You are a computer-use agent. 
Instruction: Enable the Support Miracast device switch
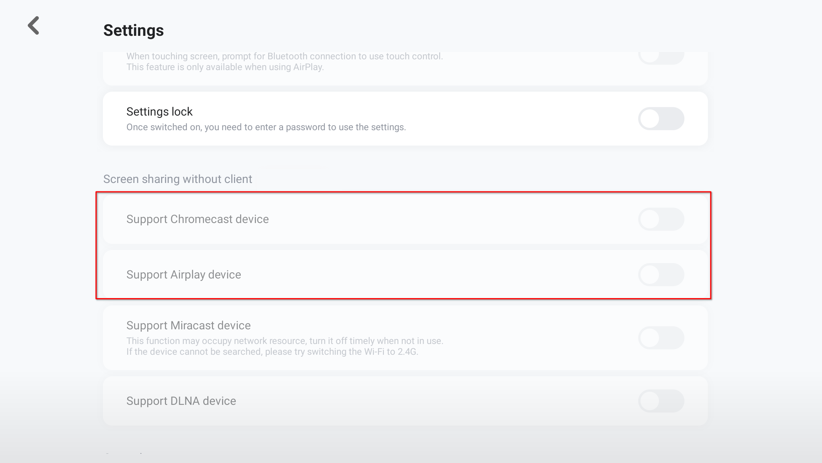[x=661, y=338]
